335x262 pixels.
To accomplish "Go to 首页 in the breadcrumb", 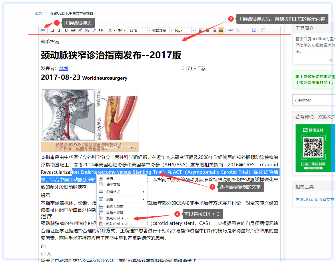I will pos(38,13).
